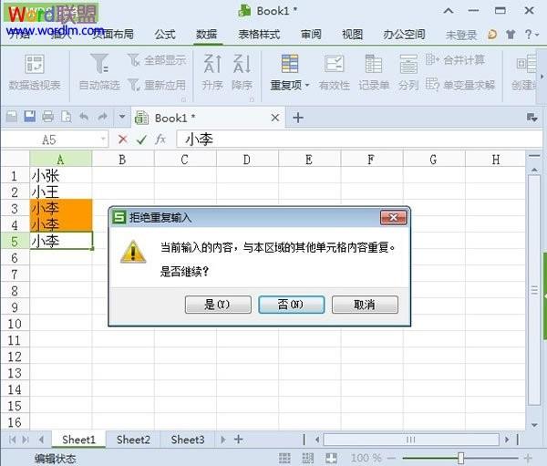Screen dimensions: 547x466
Task: Open the filter group dialog launcher
Action: (x=183, y=99)
